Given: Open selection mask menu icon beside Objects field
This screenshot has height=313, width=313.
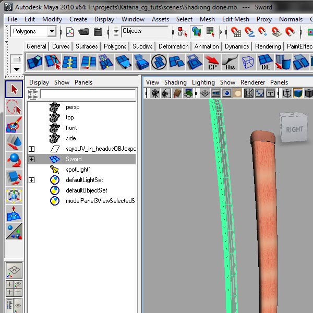Looking at the screenshot, I should click(x=116, y=32).
